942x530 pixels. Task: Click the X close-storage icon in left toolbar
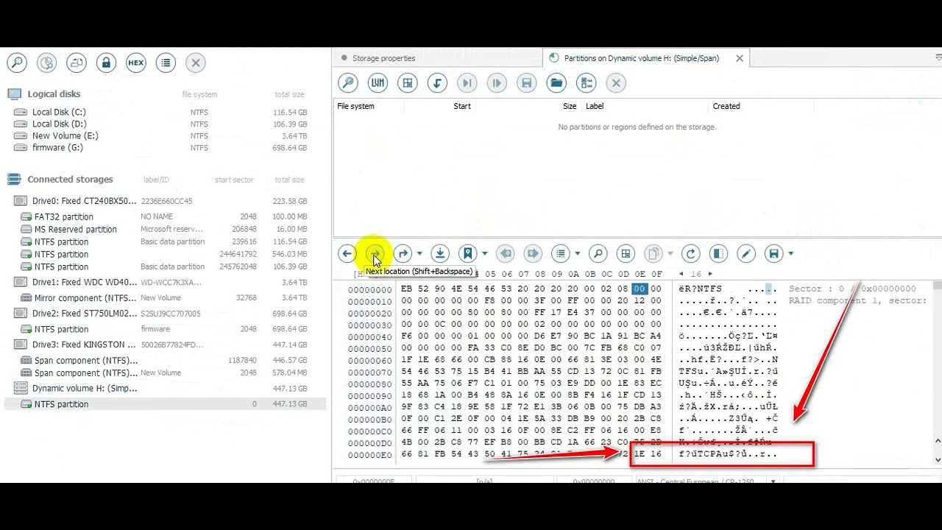click(x=196, y=63)
